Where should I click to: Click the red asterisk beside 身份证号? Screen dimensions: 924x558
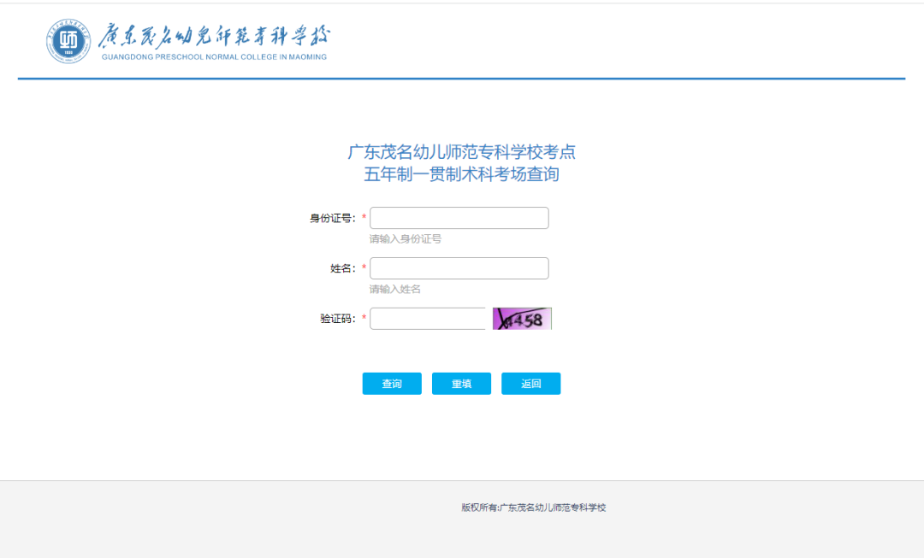tap(364, 218)
